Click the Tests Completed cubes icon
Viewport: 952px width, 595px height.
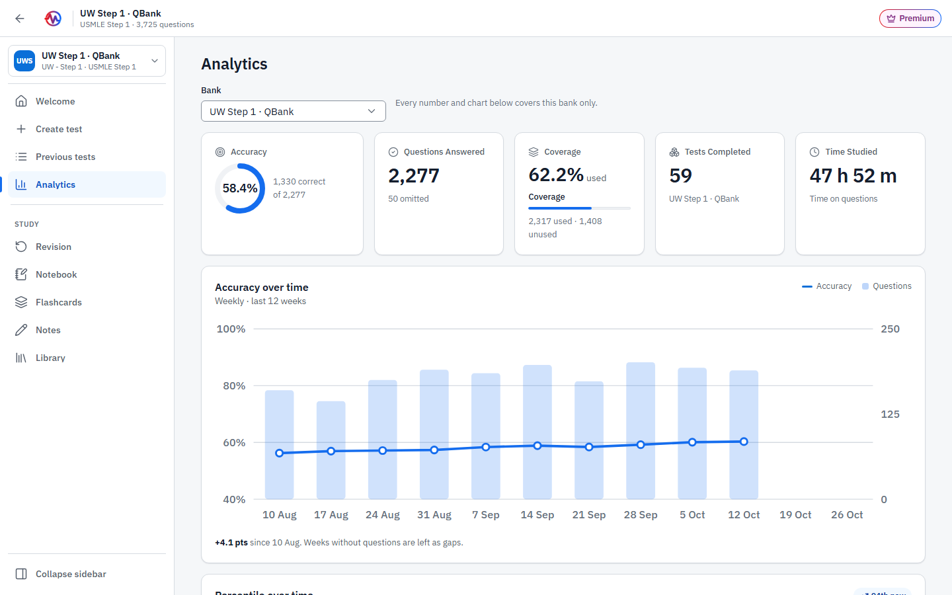674,152
